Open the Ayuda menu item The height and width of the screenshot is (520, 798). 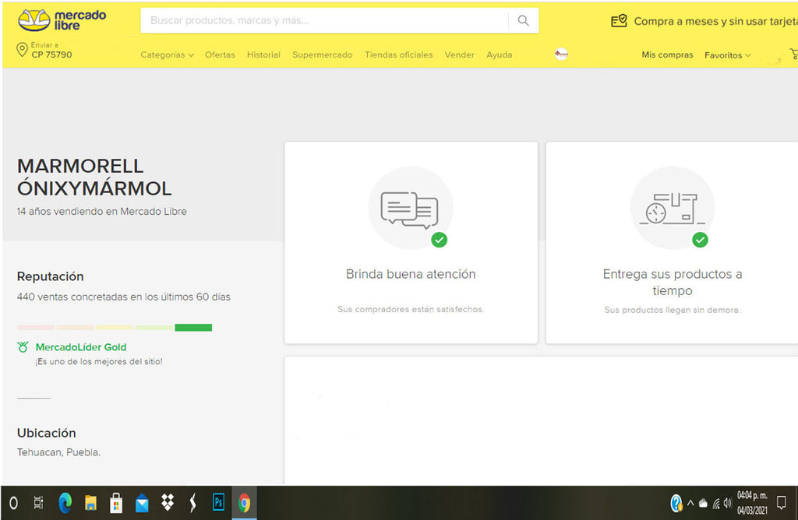click(500, 55)
